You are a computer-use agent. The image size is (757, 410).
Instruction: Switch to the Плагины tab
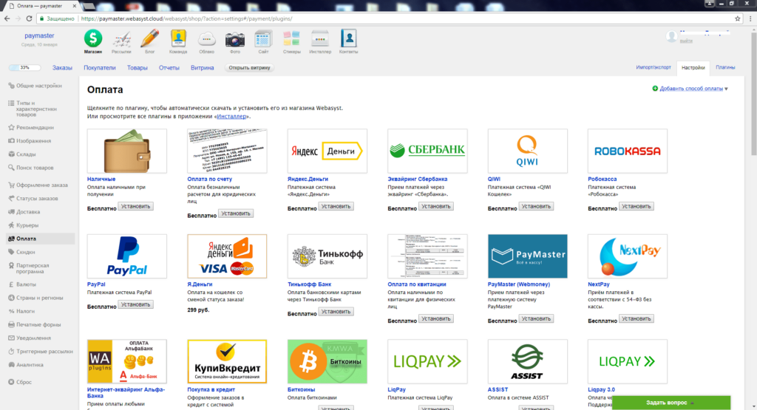(x=725, y=67)
